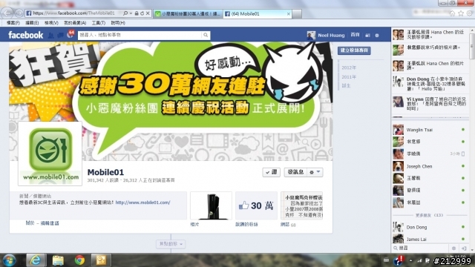Expand more friends (13) in chat list
Viewport: 475px width, 267px height.
click(429, 215)
